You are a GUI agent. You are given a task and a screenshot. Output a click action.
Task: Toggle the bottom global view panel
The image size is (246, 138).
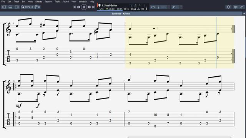pyautogui.click(x=10, y=7)
